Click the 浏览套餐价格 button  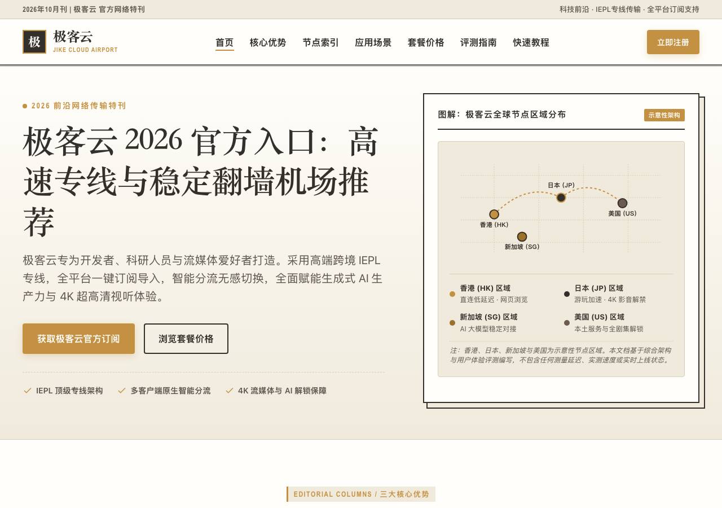point(186,339)
